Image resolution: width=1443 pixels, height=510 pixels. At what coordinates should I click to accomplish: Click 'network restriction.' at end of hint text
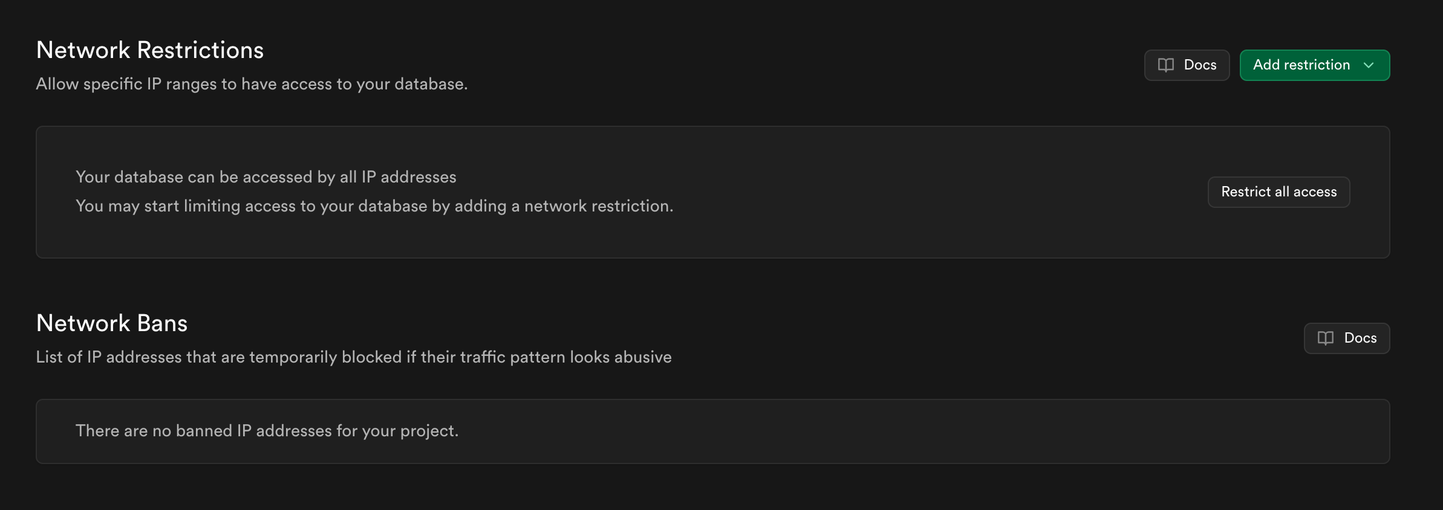(599, 206)
